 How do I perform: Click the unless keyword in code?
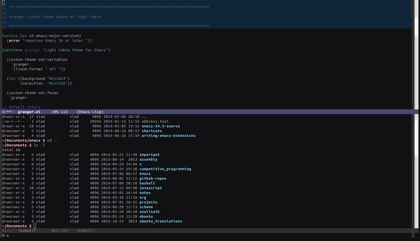[11, 36]
